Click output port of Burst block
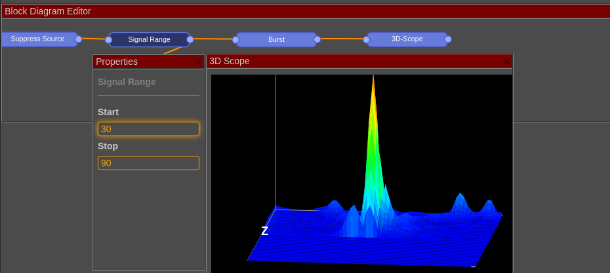Image resolution: width=610 pixels, height=273 pixels. [x=317, y=39]
